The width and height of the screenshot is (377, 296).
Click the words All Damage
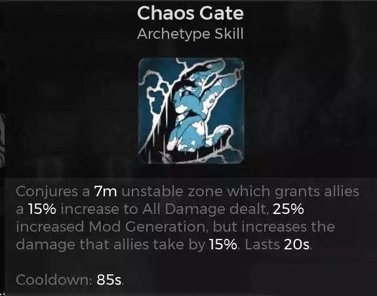pos(184,209)
